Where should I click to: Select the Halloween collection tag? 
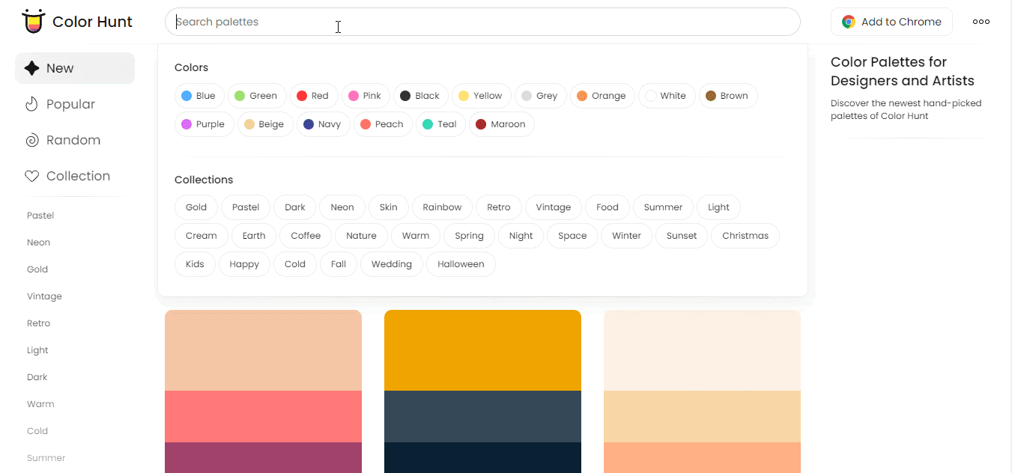[x=461, y=264]
